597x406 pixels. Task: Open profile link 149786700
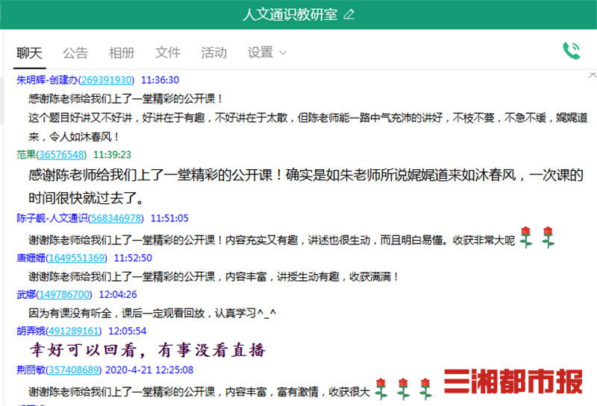point(63,294)
